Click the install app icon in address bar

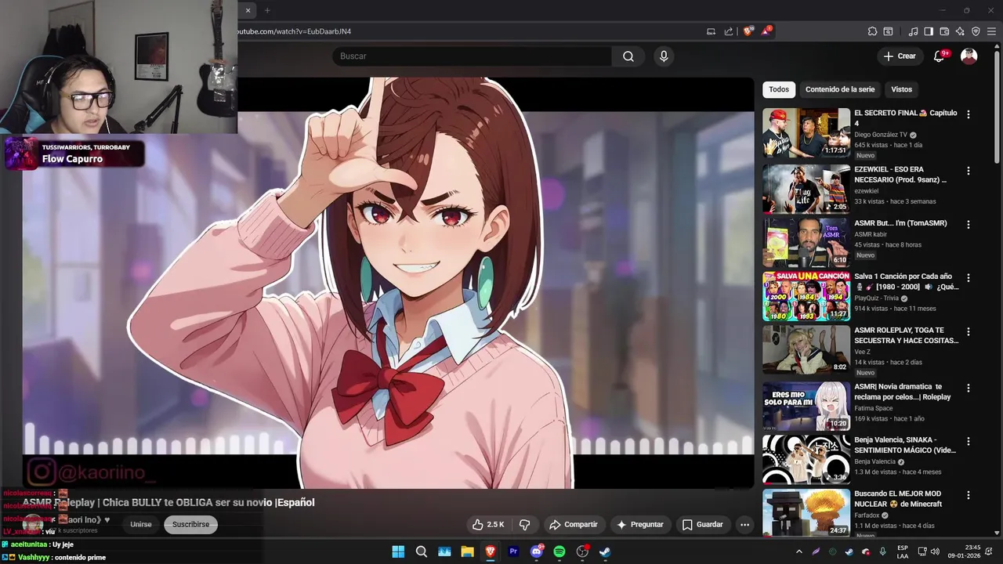pyautogui.click(x=712, y=31)
